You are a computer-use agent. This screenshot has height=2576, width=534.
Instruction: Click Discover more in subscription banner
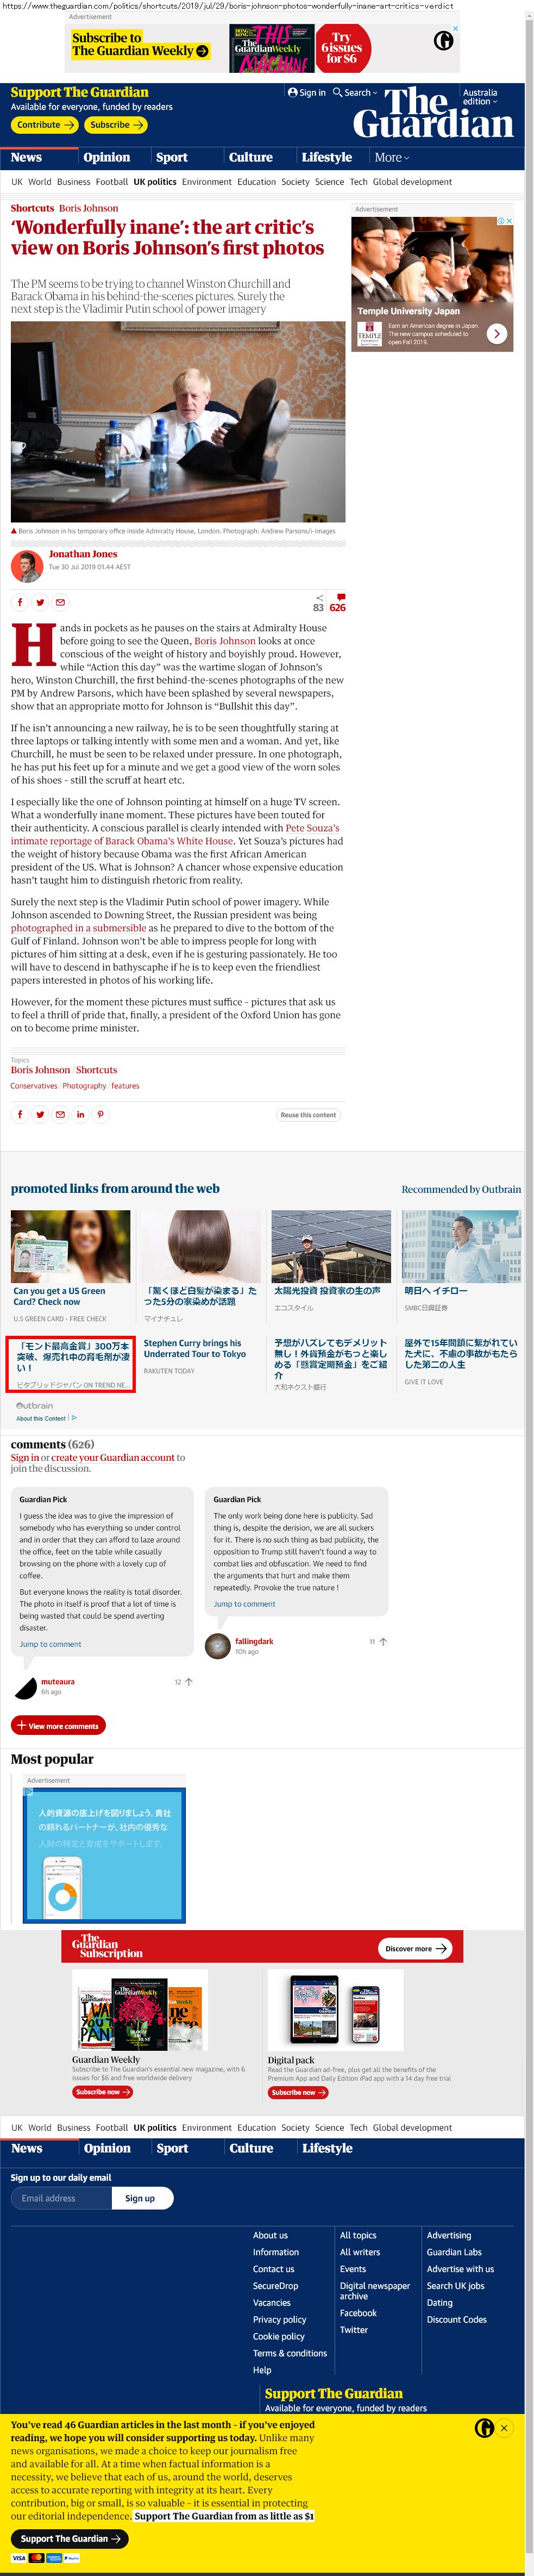pos(416,1948)
